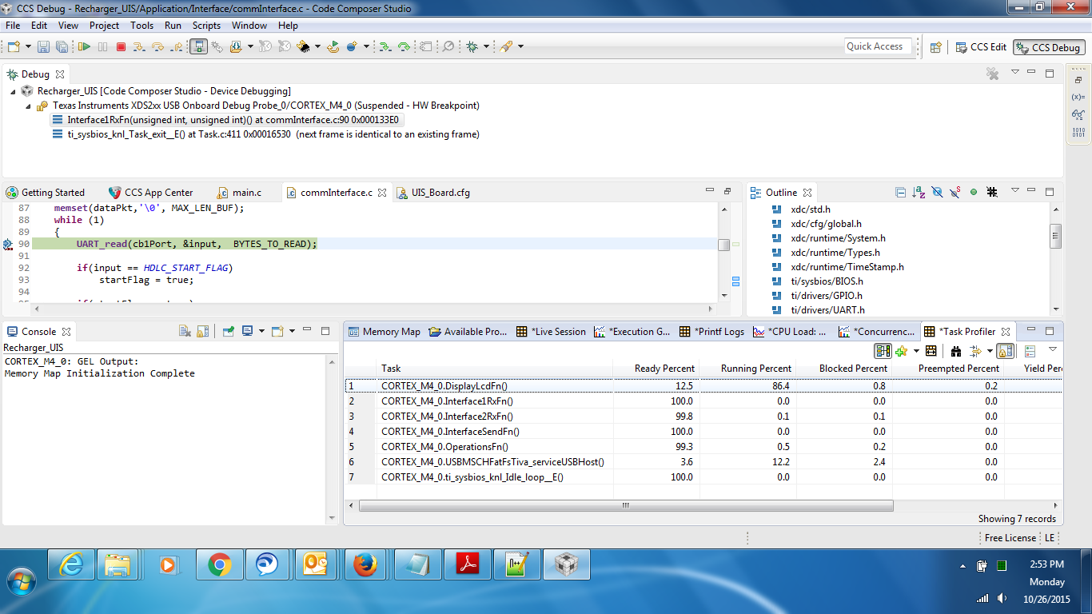Resume program execution from debug toolbar
This screenshot has height=614, width=1092.
83,46
